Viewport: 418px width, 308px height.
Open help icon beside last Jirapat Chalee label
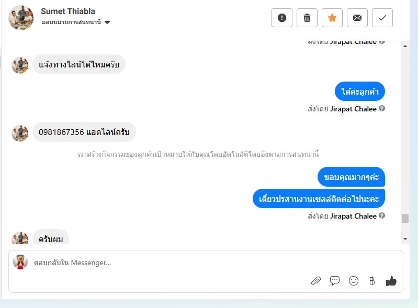[x=382, y=215]
